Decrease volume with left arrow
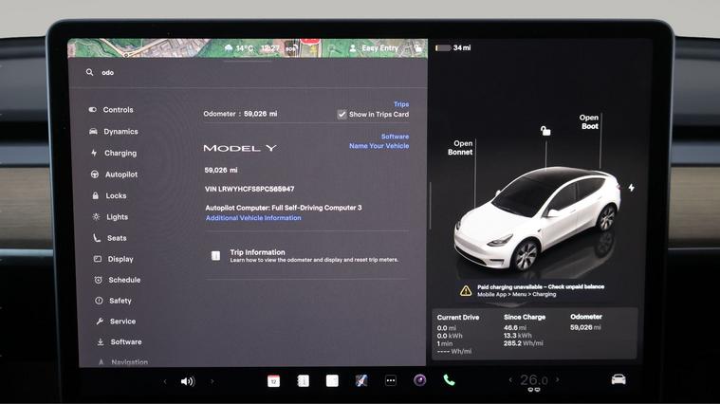 click(165, 381)
